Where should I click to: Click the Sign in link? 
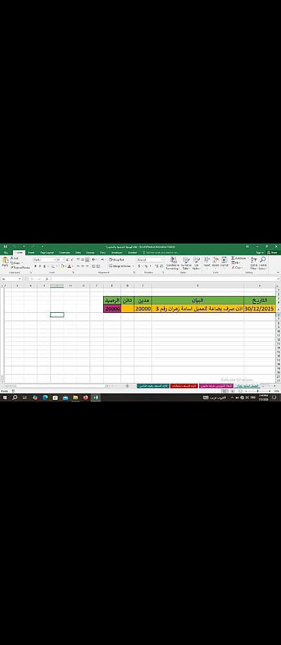coord(260,253)
